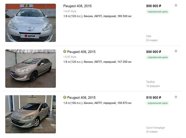Click the Уфа city label
Image resolution: width=186 pixels, height=138 pixels.
point(149,36)
